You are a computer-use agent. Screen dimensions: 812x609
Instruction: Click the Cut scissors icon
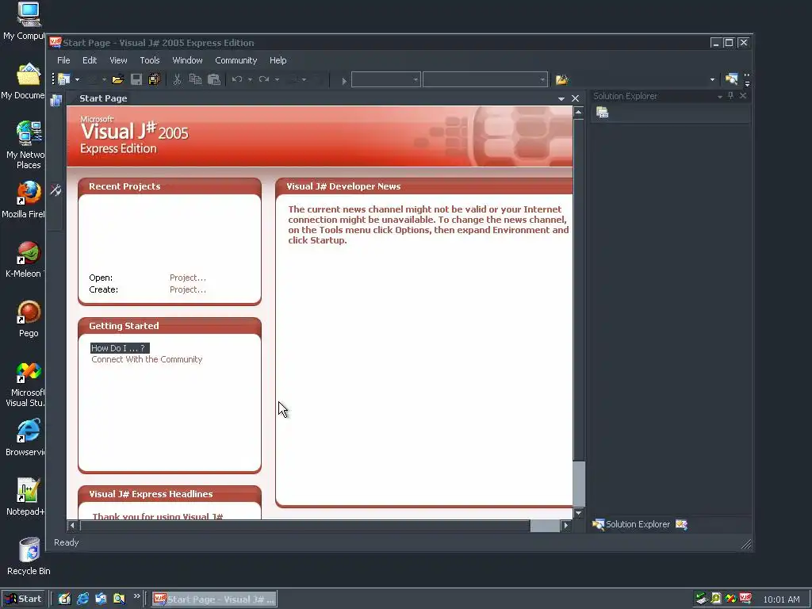pyautogui.click(x=177, y=79)
